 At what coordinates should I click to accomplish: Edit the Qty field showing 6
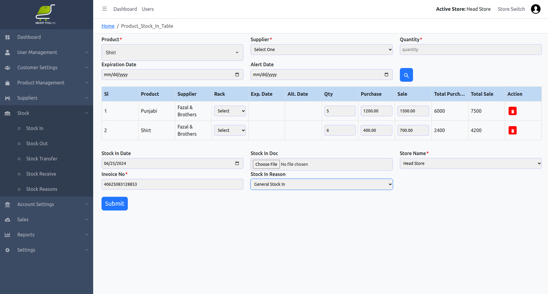click(340, 130)
